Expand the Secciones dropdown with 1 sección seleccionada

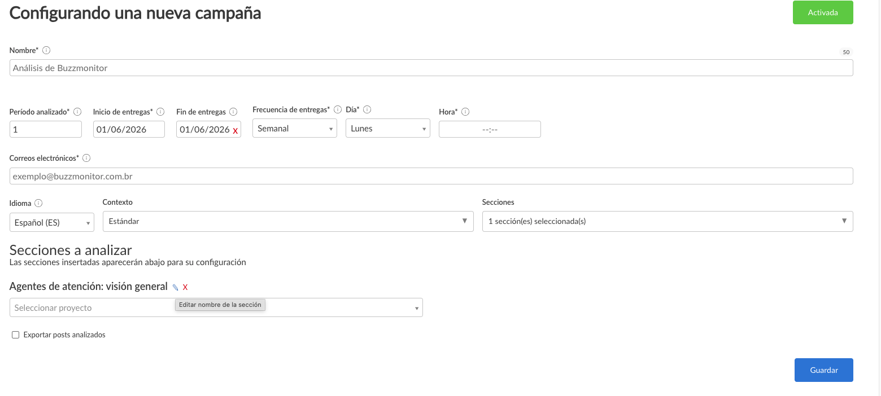(668, 221)
